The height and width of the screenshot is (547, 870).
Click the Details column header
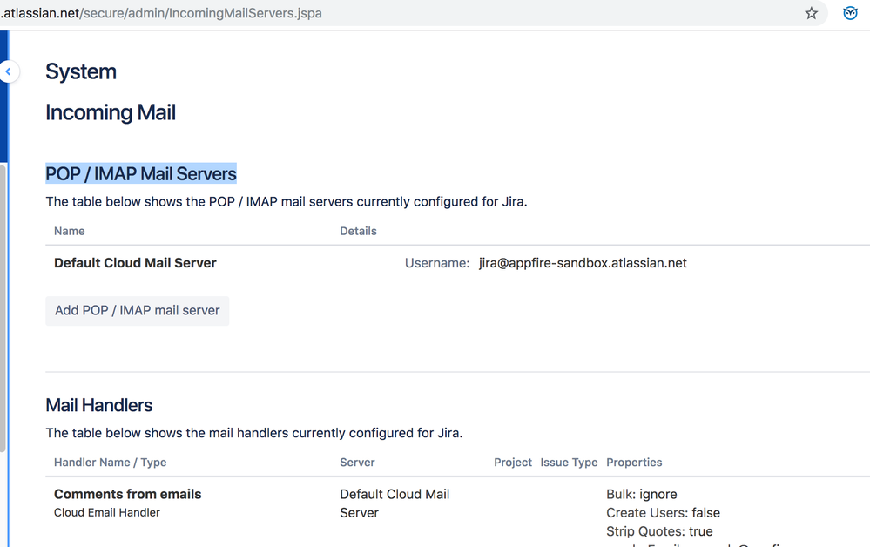coord(359,231)
